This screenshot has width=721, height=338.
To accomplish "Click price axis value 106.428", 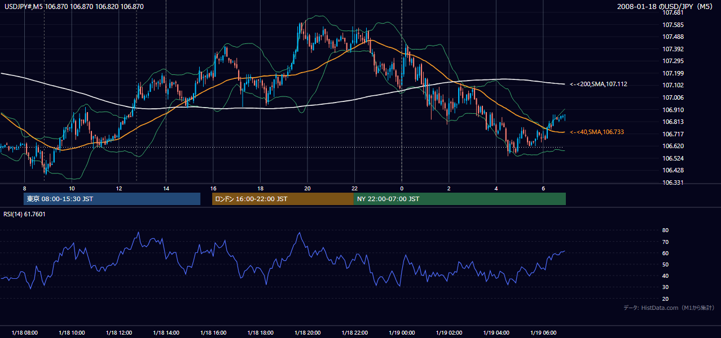I will click(x=674, y=170).
